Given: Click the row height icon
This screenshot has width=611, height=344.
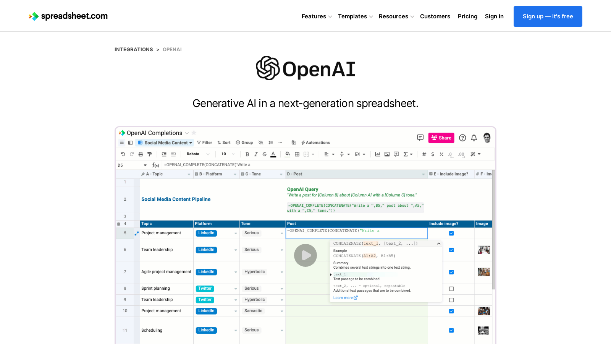Looking at the screenshot, I should (271, 143).
